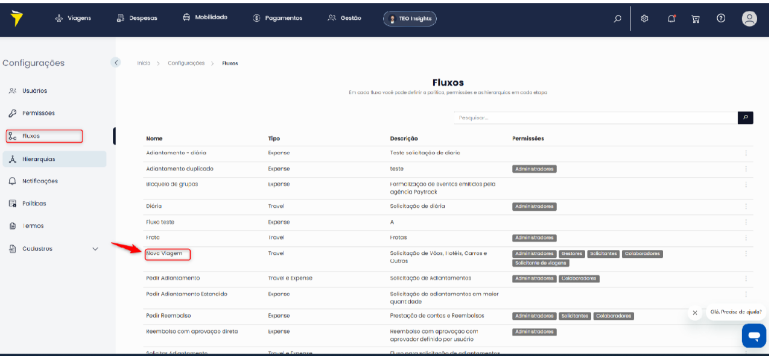Select Fluxos in the sidebar
This screenshot has height=356, width=771.
tap(44, 136)
